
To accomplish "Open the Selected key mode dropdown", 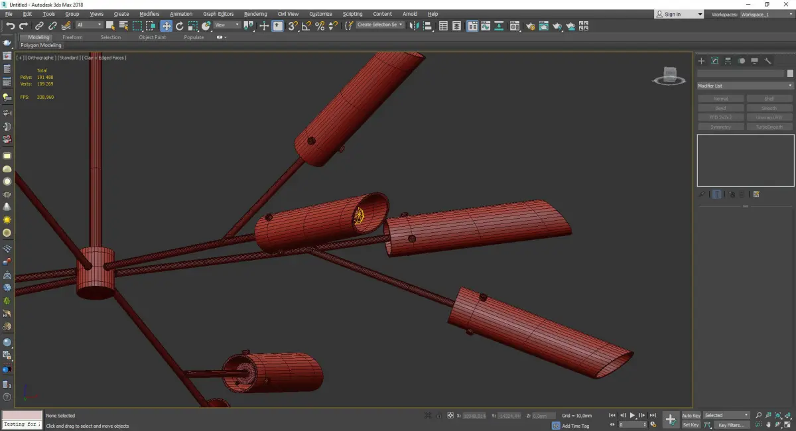I will pyautogui.click(x=726, y=415).
